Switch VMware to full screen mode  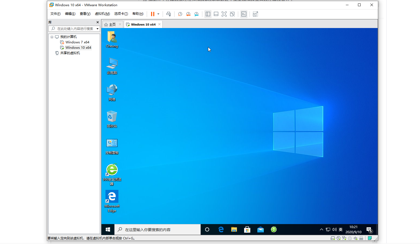224,14
